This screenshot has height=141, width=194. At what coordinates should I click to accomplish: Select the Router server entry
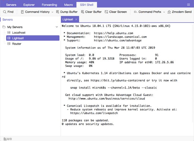pyautogui.click(x=33, y=44)
